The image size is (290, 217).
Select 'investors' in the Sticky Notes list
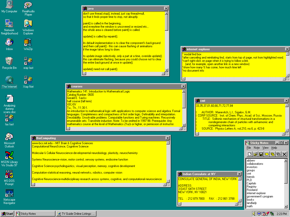point(252,167)
